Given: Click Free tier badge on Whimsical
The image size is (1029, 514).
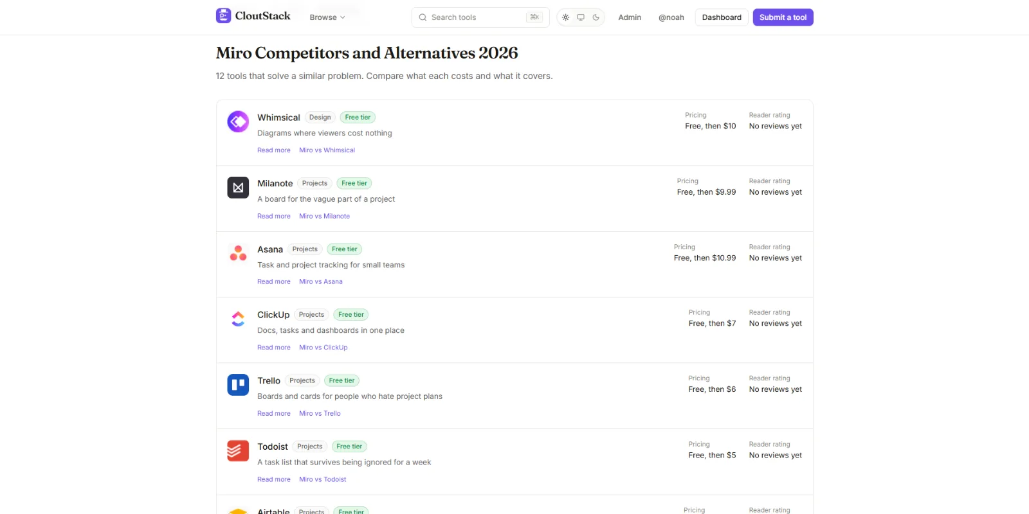Looking at the screenshot, I should coord(358,118).
